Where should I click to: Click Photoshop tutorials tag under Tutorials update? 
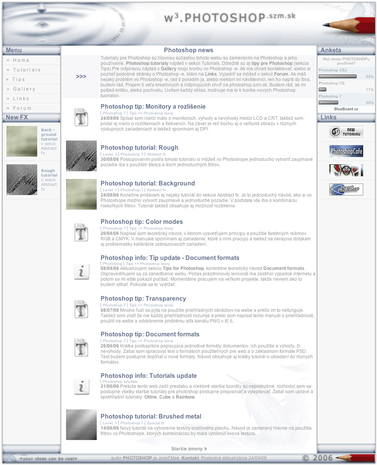[x=120, y=382]
